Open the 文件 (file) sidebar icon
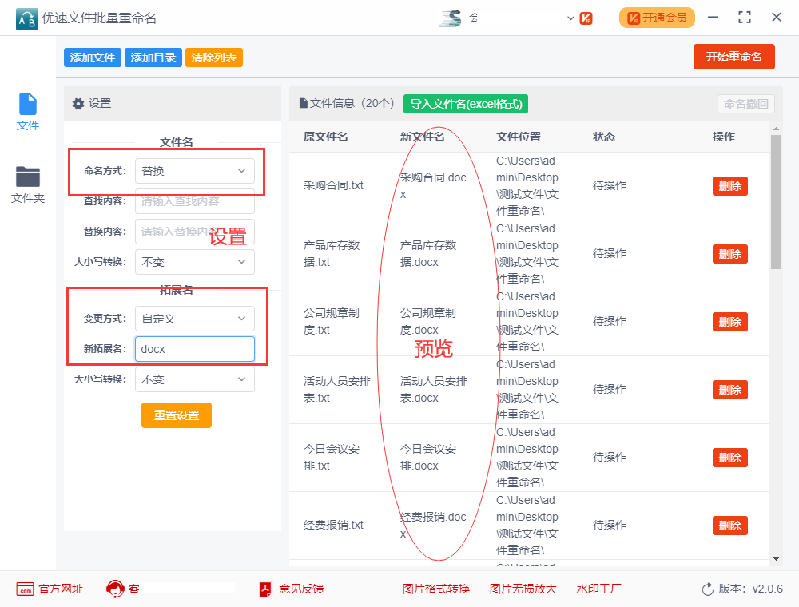 [x=28, y=105]
